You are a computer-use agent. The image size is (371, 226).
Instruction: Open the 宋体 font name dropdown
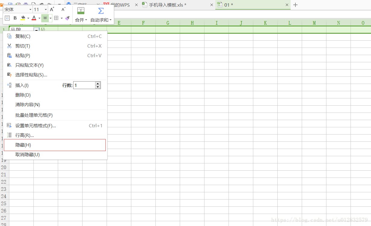pos(30,10)
